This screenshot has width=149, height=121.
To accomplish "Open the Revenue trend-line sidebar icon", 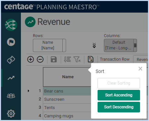I will 11,78.
